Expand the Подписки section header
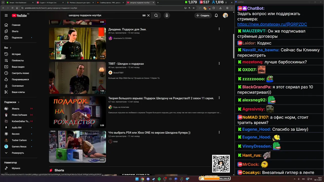Image resolution: width=324 pixels, height=182 pixels. click(12, 102)
